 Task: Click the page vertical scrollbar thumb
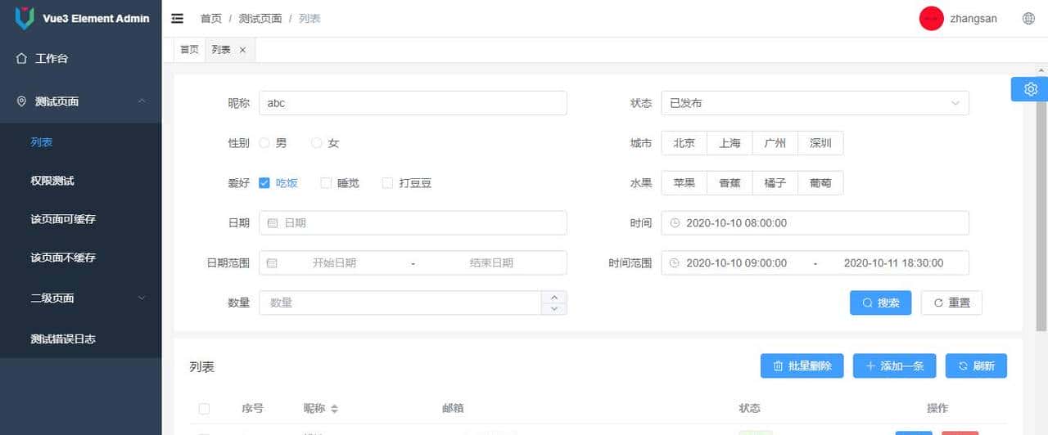click(1042, 204)
